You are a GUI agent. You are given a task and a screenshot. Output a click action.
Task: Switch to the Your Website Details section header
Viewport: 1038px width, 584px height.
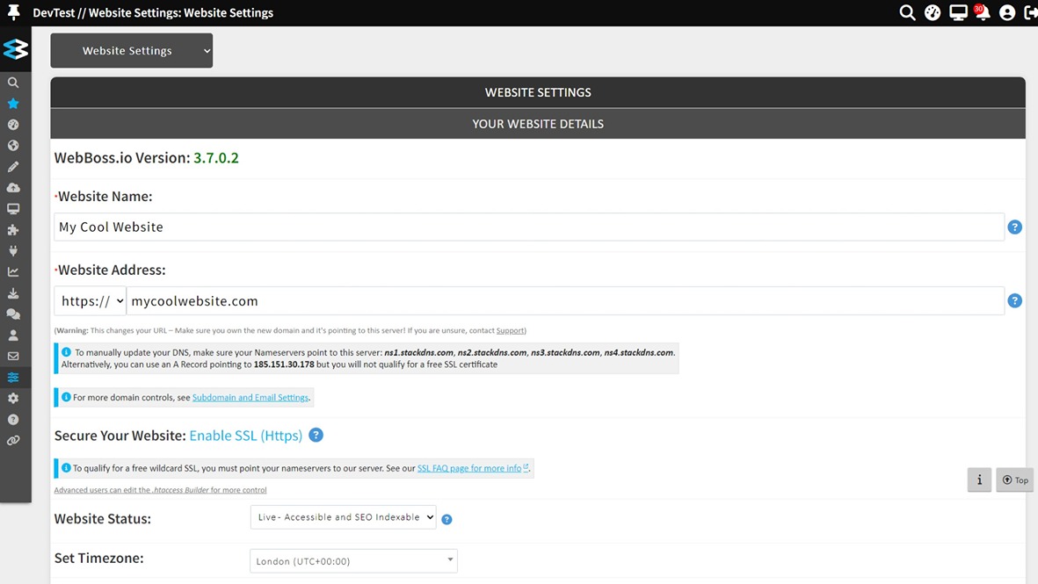537,124
